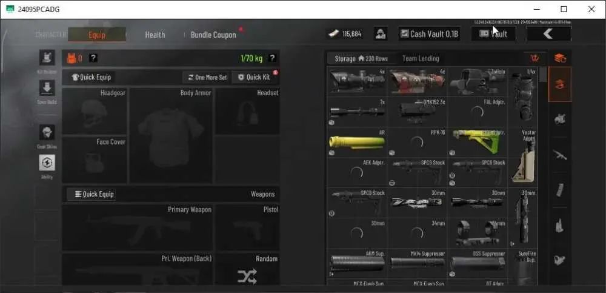Select the AEK Adptr. item
The height and width of the screenshot is (293, 606).
[358, 172]
